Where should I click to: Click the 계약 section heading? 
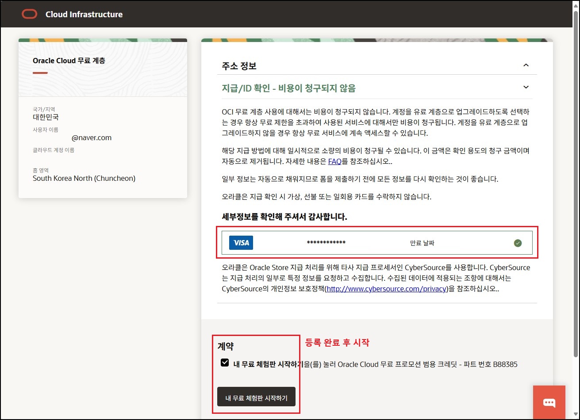click(x=225, y=347)
